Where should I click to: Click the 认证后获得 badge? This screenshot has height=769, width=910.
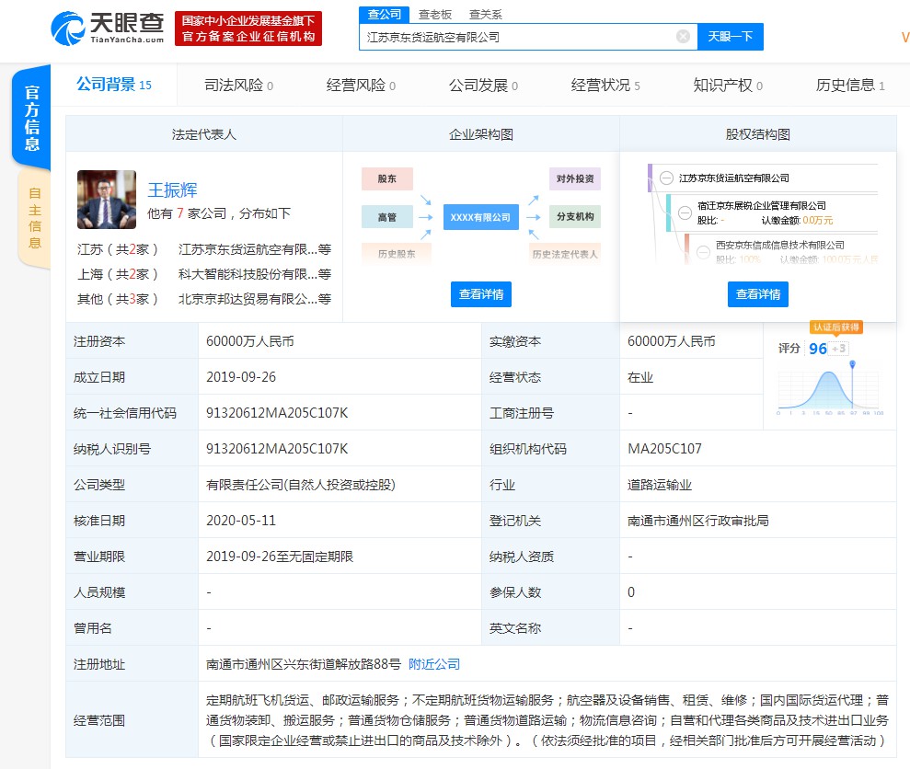pyautogui.click(x=836, y=327)
